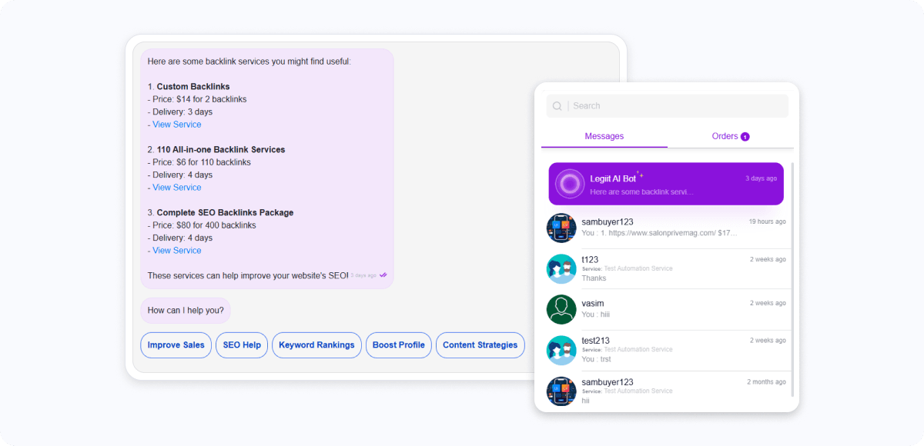
Task: Select the green vasim avatar
Action: pyautogui.click(x=561, y=309)
